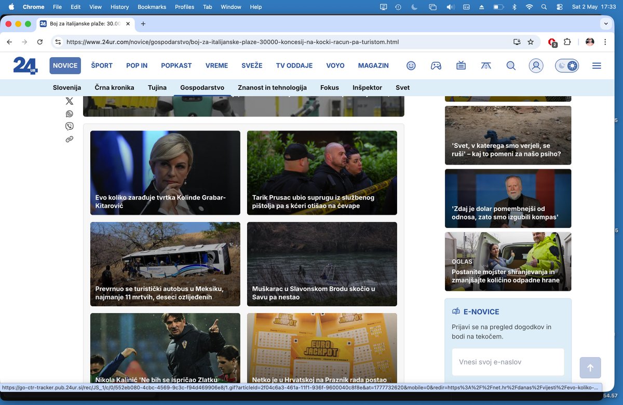Reload the page

[39, 42]
